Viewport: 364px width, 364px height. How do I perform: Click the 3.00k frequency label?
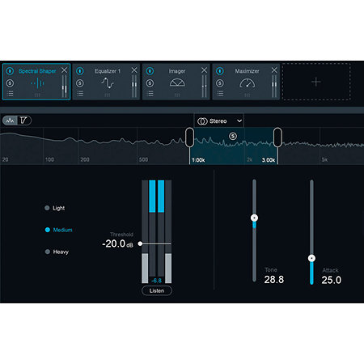pos(269,160)
